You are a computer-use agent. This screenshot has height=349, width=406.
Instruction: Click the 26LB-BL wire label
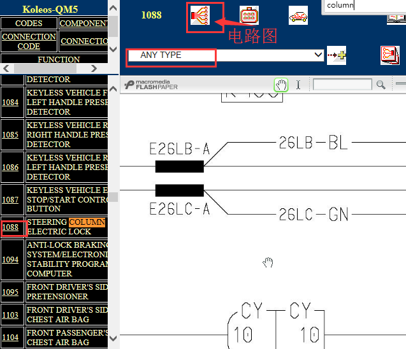(314, 142)
